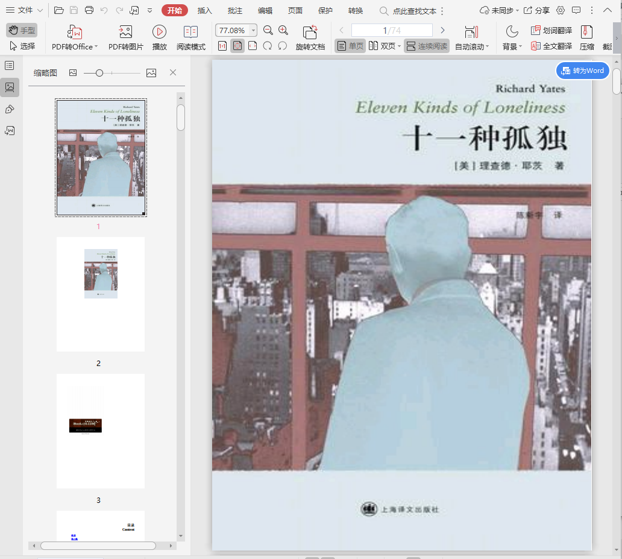Screen dimensions: 622x559
Task: Open the PDF转Office dropdown arrow
Action: tap(96, 47)
